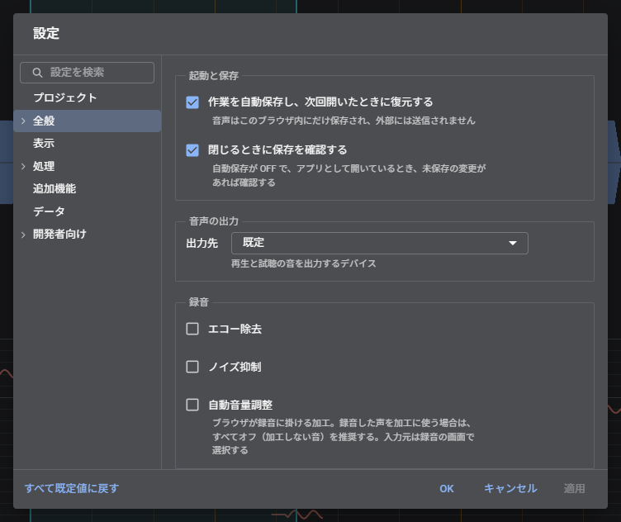This screenshot has height=522, width=621.
Task: Uncheck 閉じるときに保存を確認する
Action: tap(192, 150)
